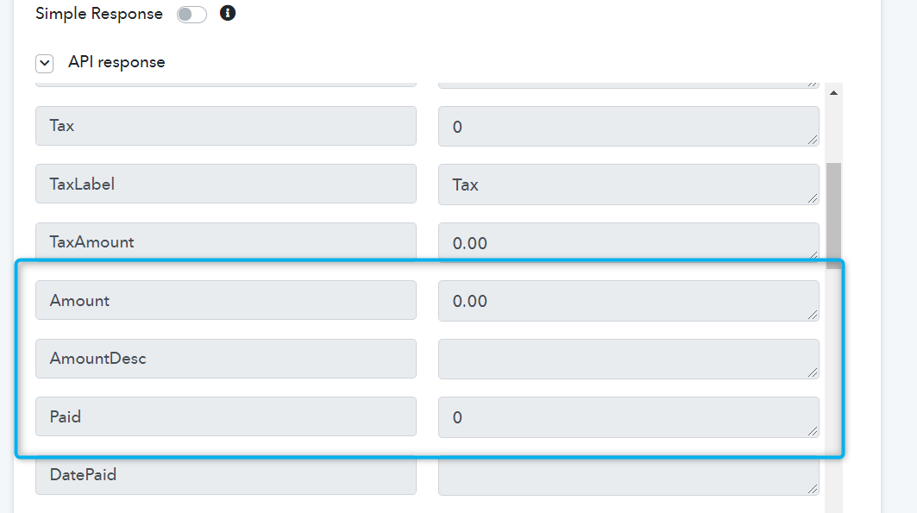Click the vertical scrollbar thumb
This screenshot has width=917, height=513.
[x=833, y=216]
